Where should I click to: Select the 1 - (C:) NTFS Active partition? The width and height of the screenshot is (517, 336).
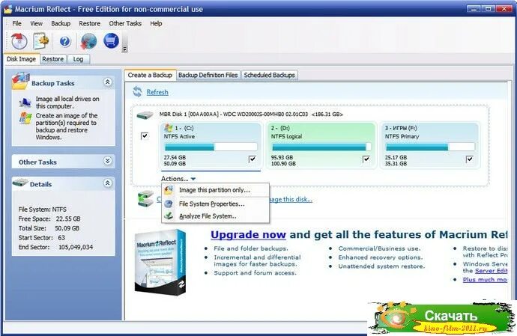point(211,146)
